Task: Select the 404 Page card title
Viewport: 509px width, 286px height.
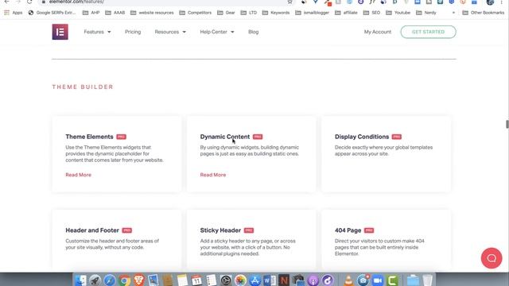Action: (348, 230)
